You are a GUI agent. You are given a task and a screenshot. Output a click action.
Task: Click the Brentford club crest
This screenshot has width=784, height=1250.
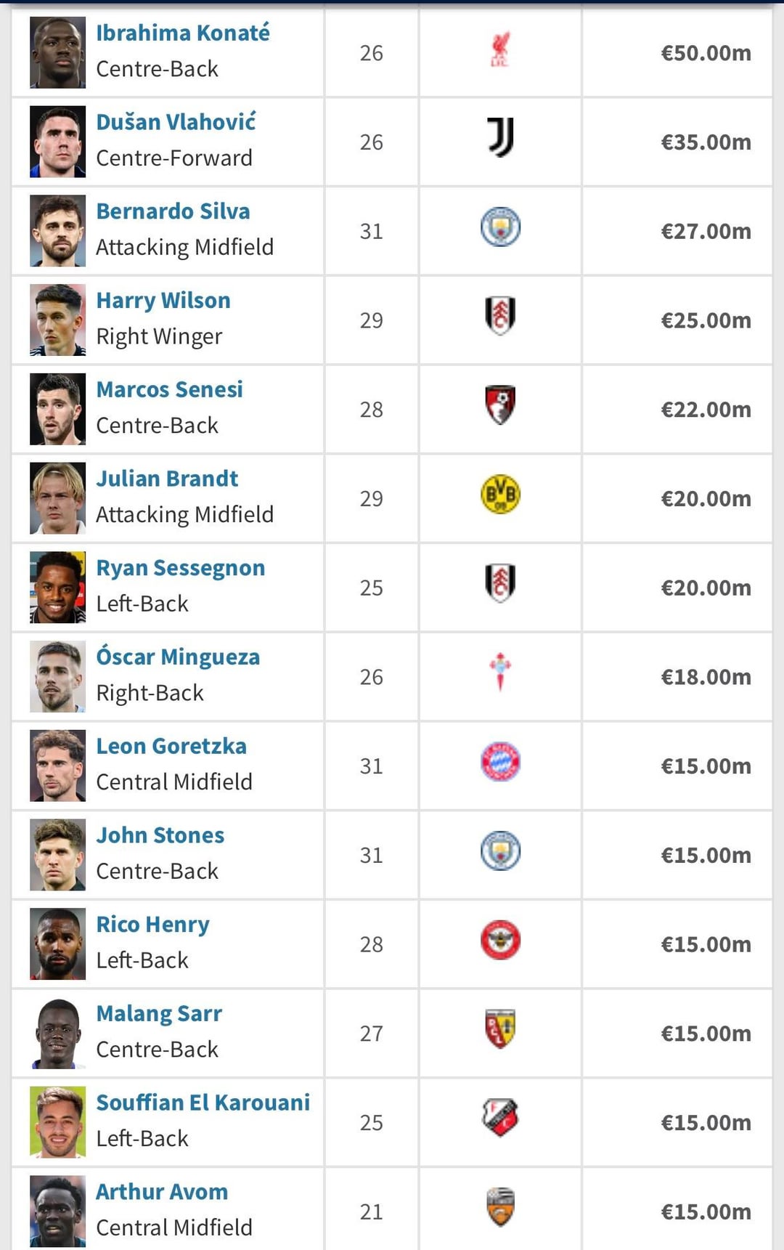point(500,941)
